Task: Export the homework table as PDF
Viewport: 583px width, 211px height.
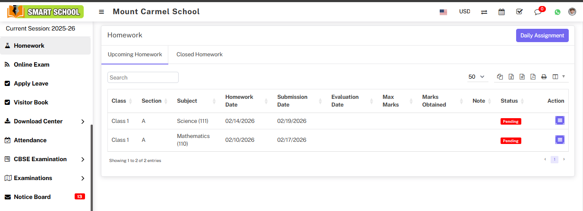Action: 533,77
